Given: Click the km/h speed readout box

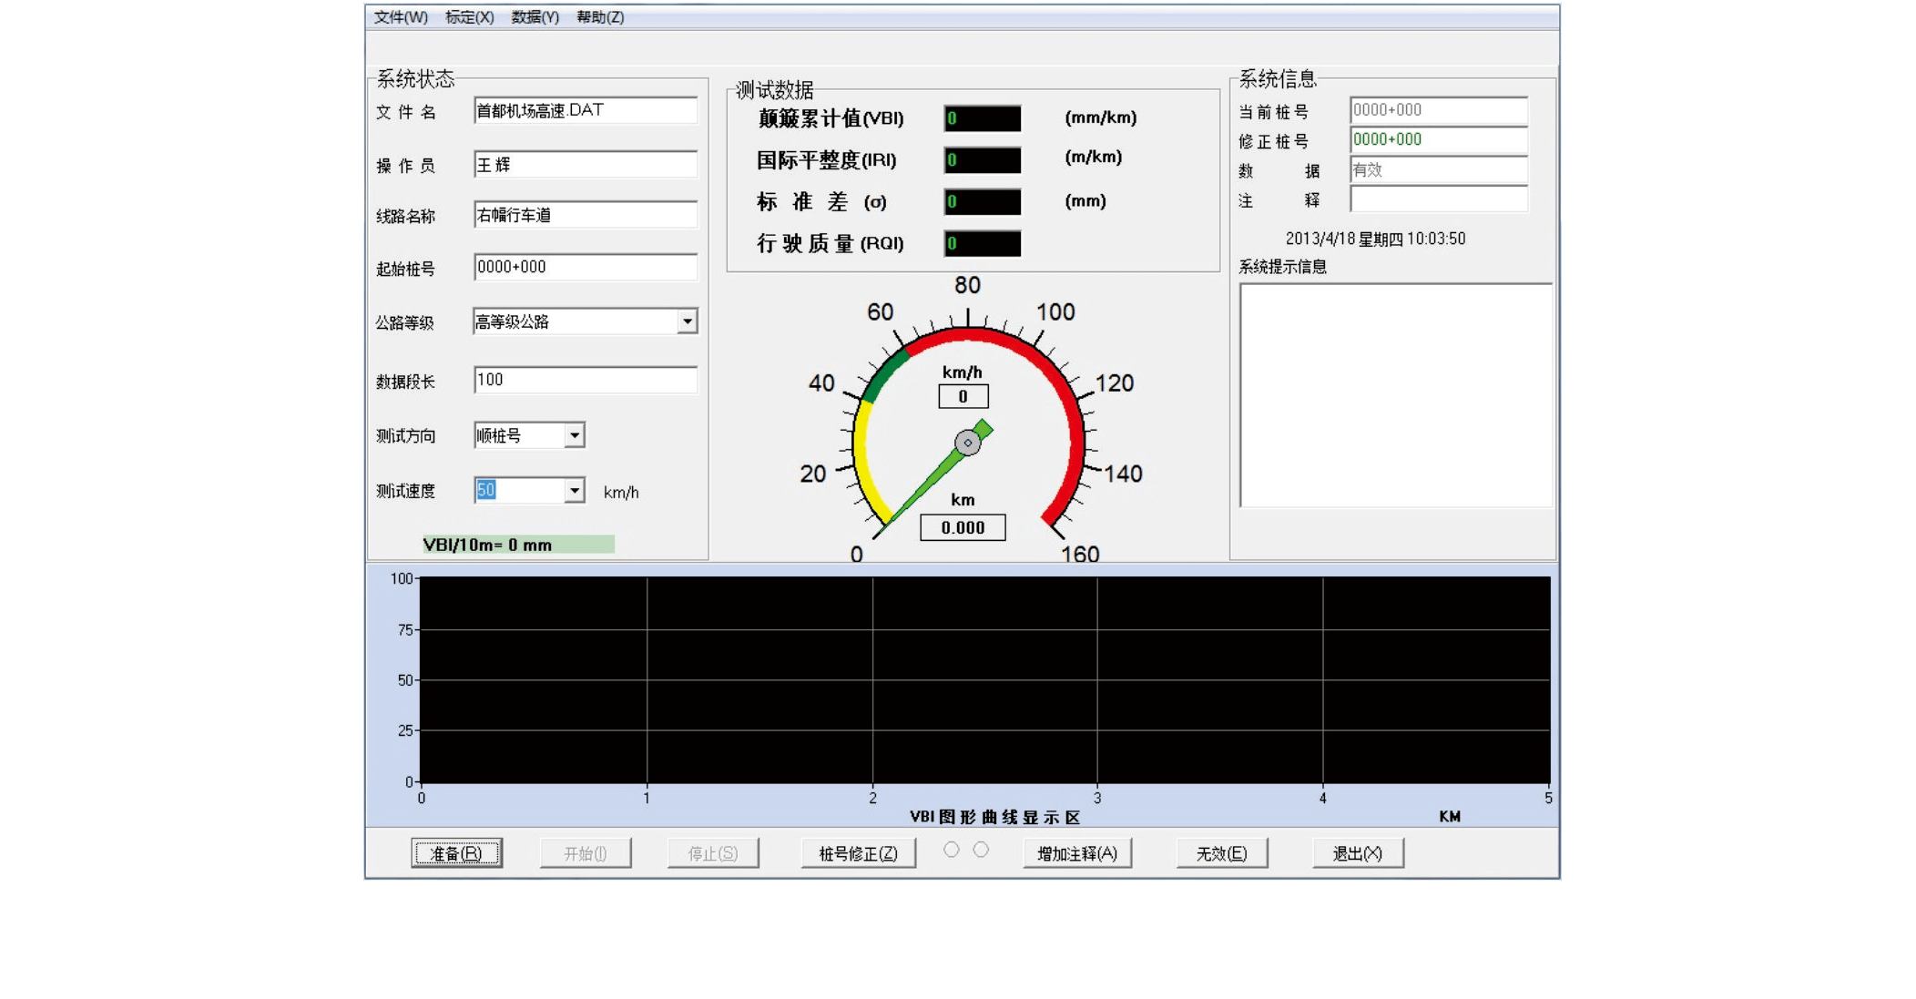Looking at the screenshot, I should point(963,396).
